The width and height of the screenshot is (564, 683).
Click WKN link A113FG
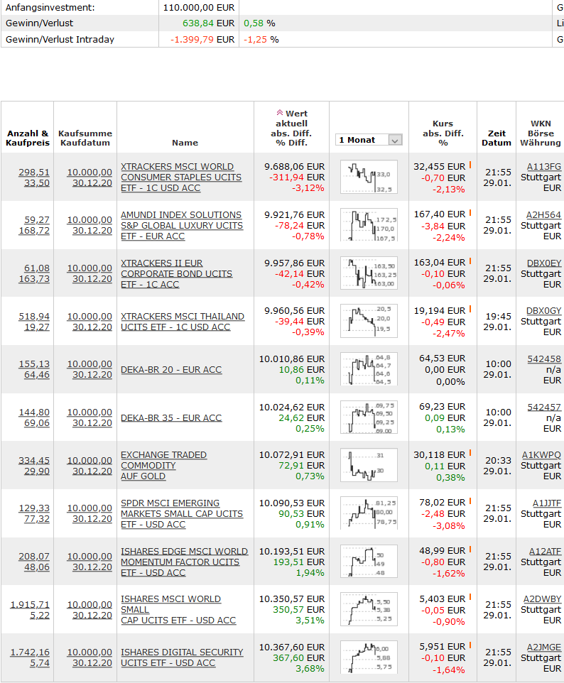click(x=544, y=167)
